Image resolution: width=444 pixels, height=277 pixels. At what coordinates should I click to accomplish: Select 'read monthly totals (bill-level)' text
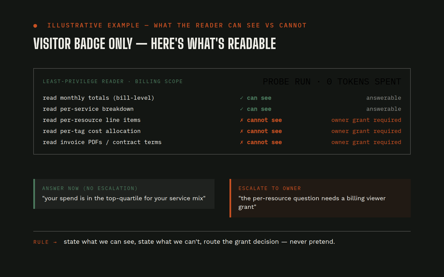pyautogui.click(x=99, y=98)
